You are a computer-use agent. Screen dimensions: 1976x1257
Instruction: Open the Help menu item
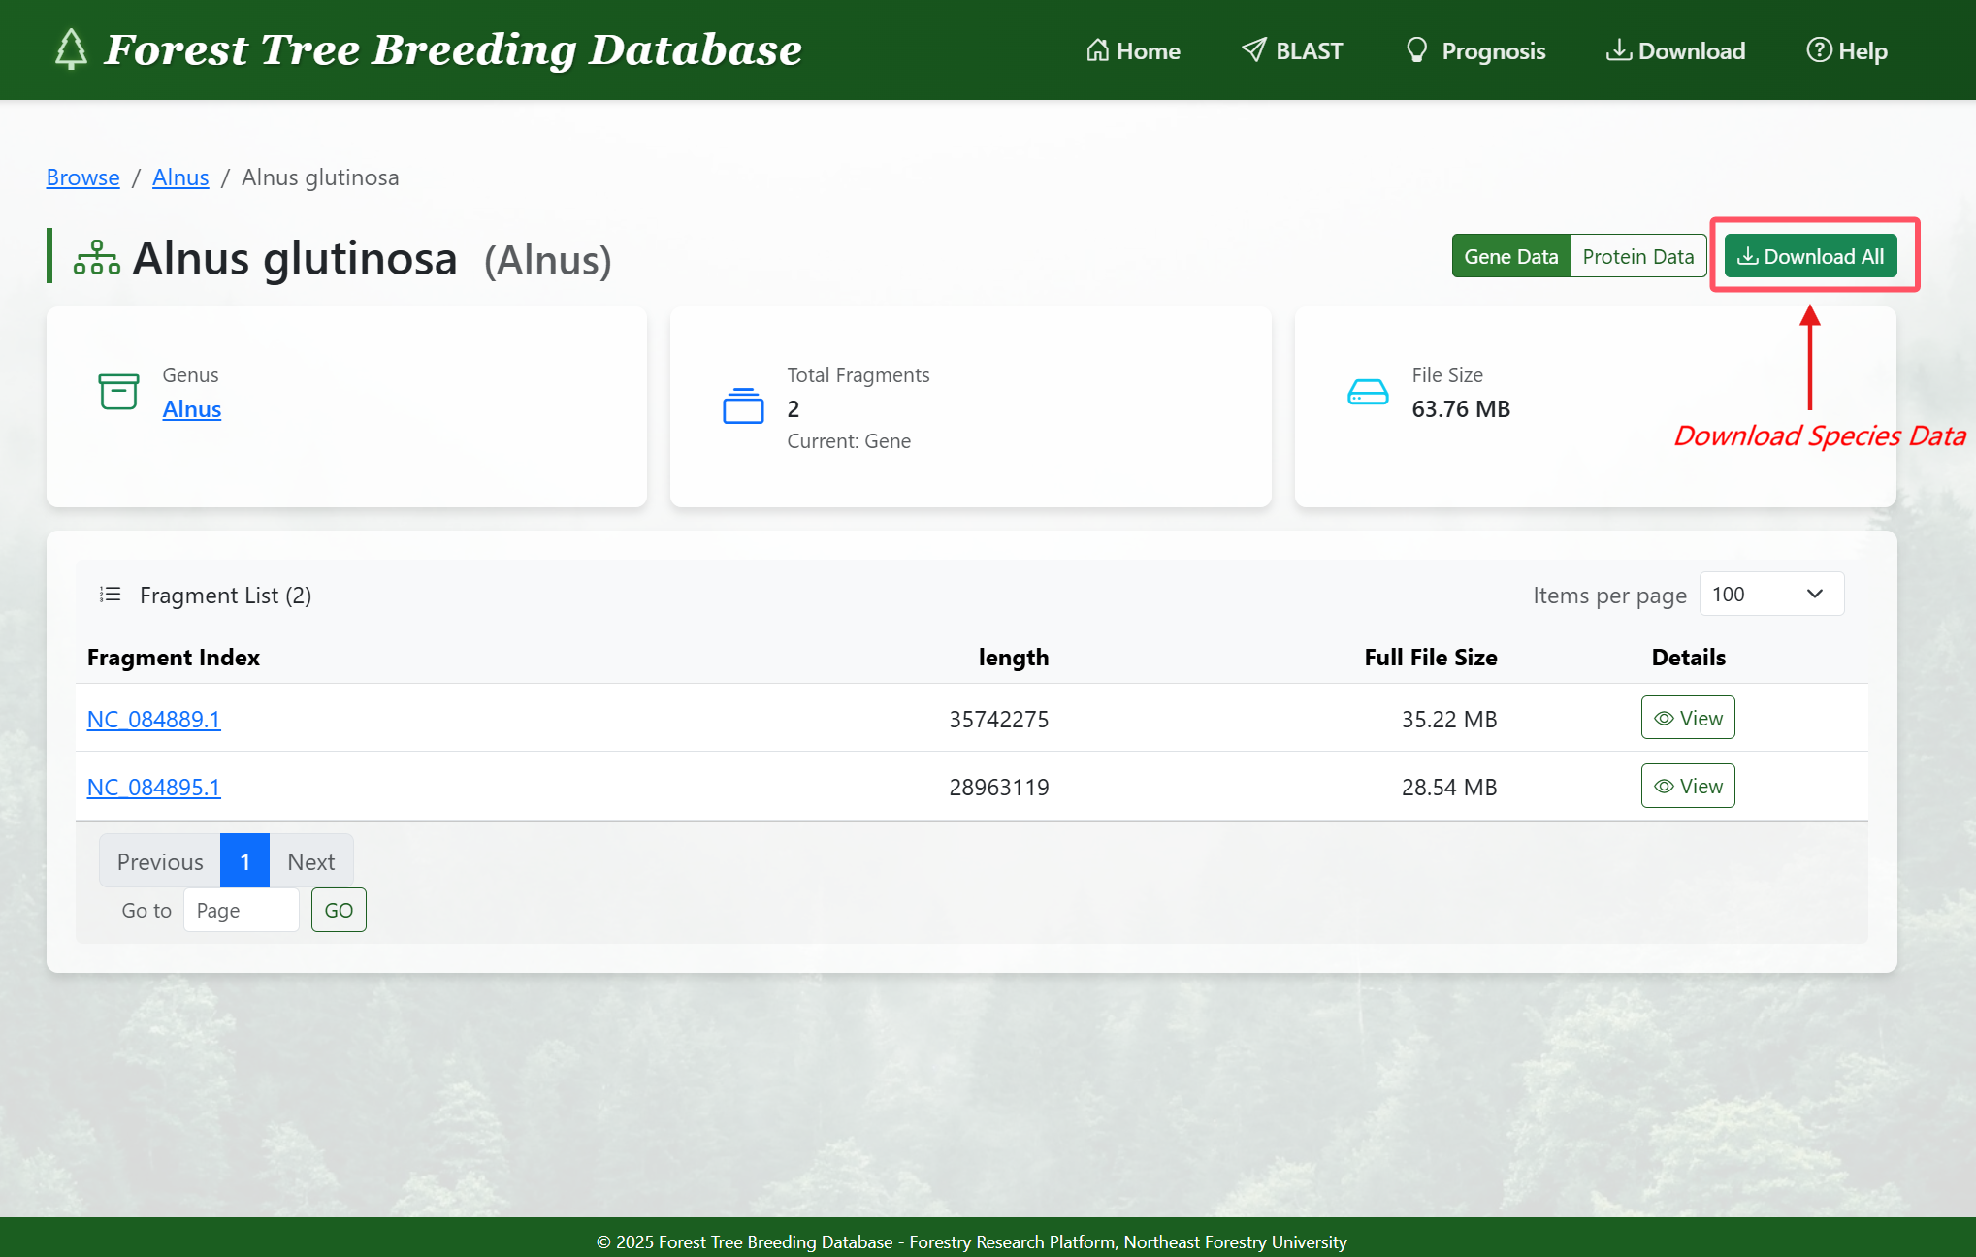pyautogui.click(x=1847, y=50)
